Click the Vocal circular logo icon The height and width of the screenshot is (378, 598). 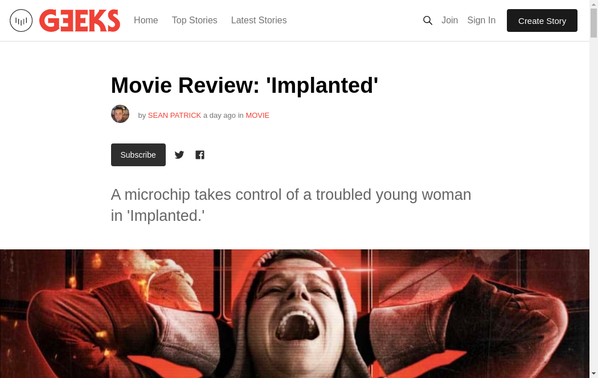[x=21, y=20]
